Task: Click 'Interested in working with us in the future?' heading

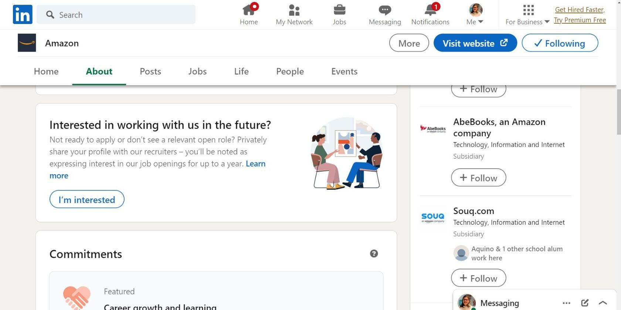Action: pos(160,125)
